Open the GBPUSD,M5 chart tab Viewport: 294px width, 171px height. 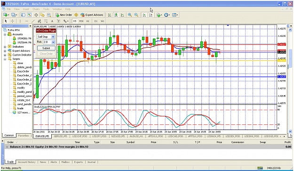coord(60,136)
